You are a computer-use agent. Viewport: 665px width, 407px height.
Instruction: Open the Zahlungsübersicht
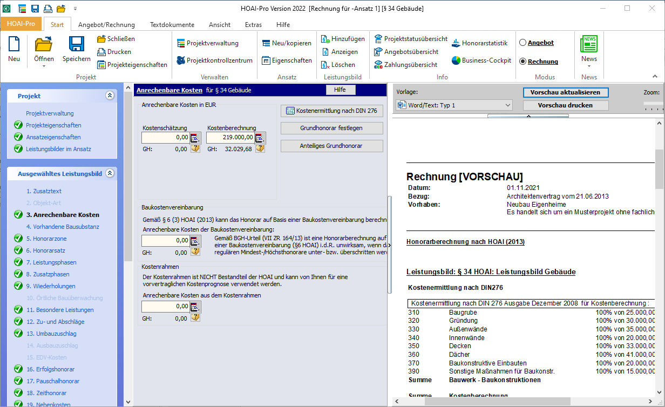[405, 65]
